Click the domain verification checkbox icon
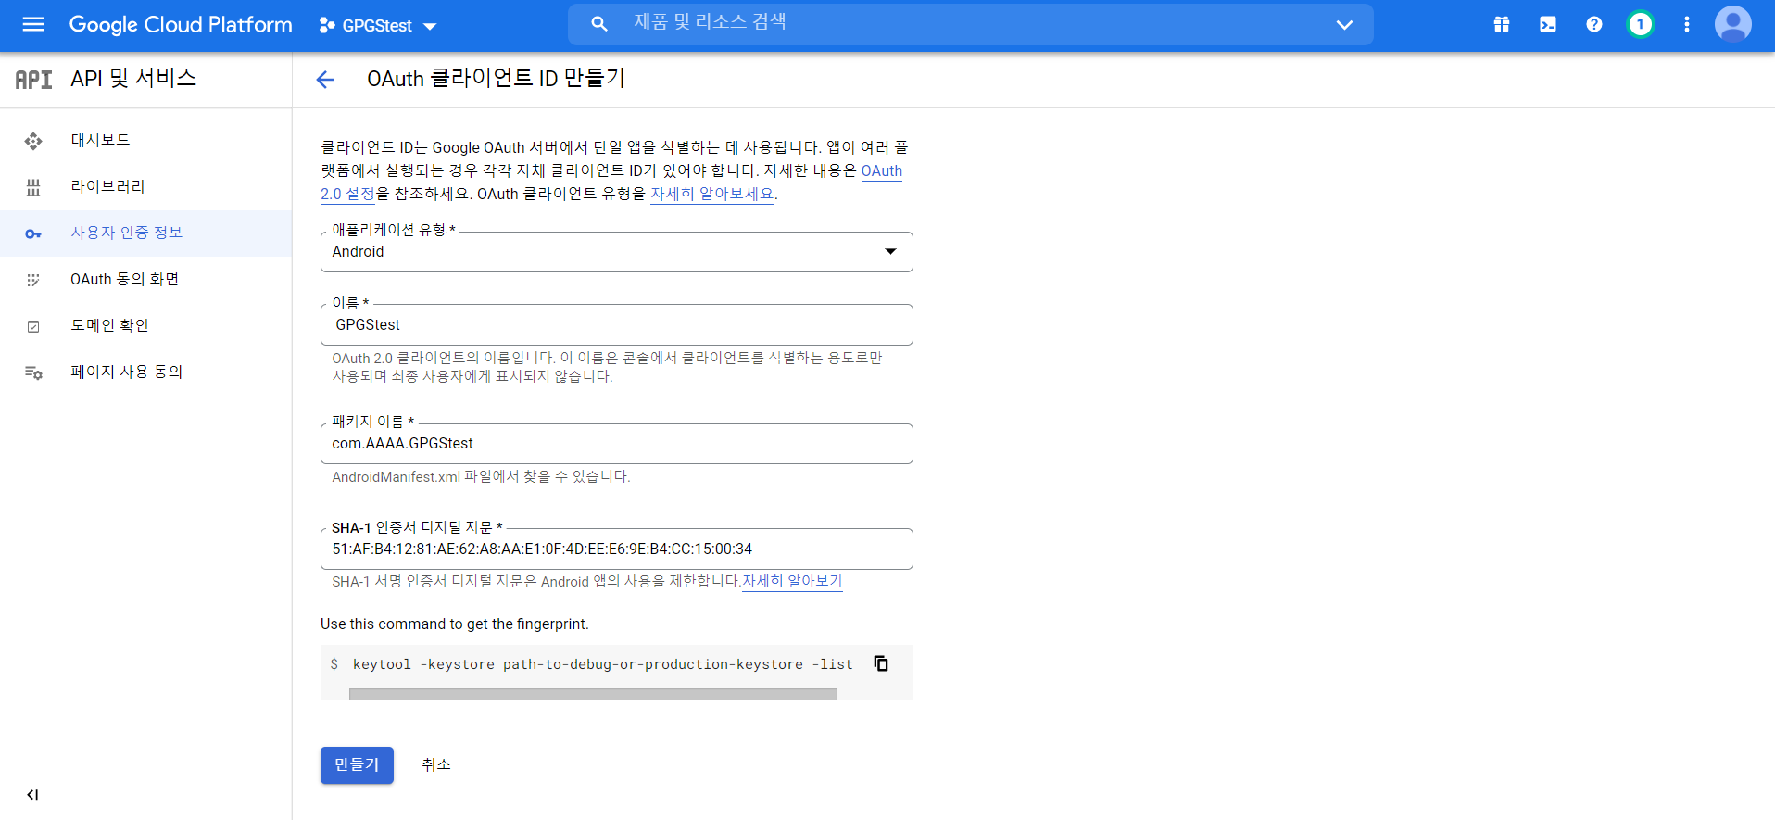Viewport: 1775px width, 820px height. click(33, 326)
